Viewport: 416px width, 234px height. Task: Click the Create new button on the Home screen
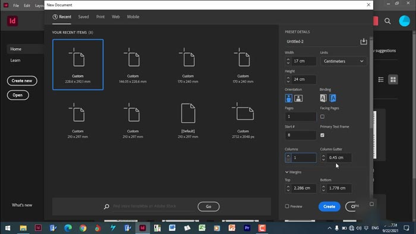[x=22, y=81]
